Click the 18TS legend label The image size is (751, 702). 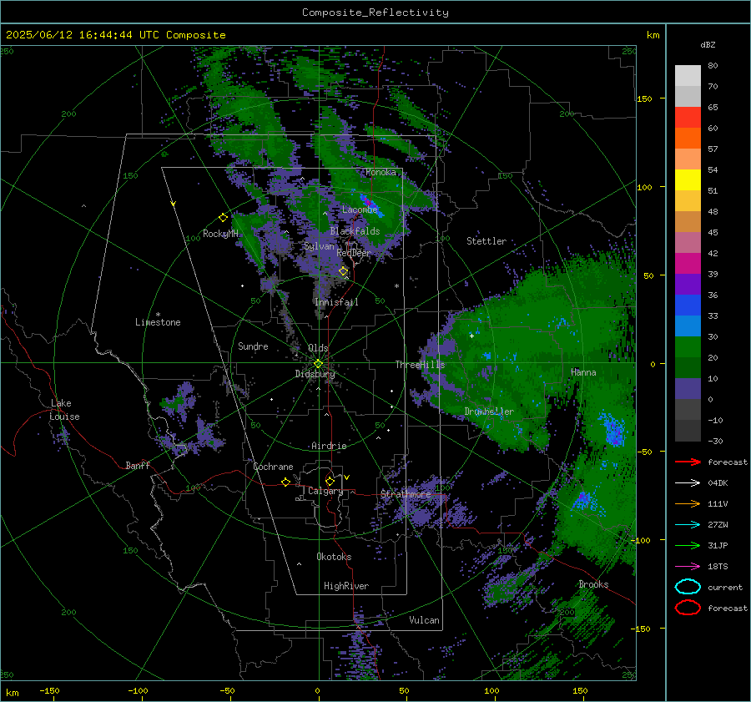(x=718, y=567)
